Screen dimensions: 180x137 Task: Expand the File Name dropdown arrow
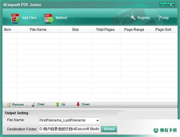(x=97, y=121)
